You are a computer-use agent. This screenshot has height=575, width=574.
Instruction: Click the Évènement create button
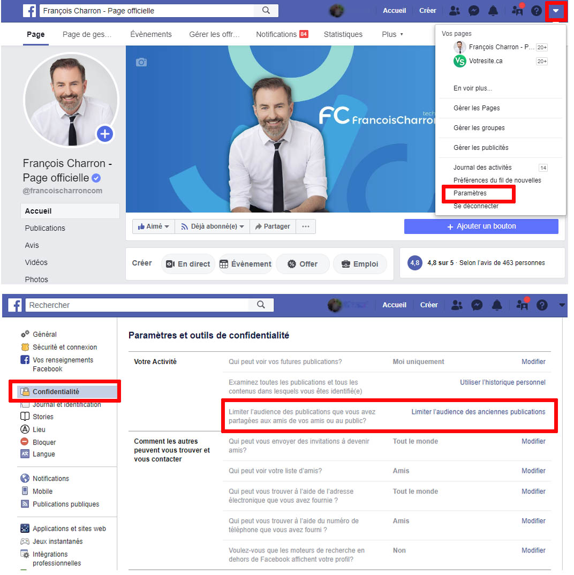[x=245, y=264]
